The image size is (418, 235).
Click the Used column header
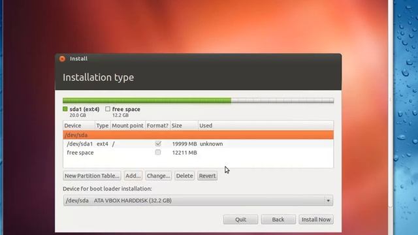point(266,125)
